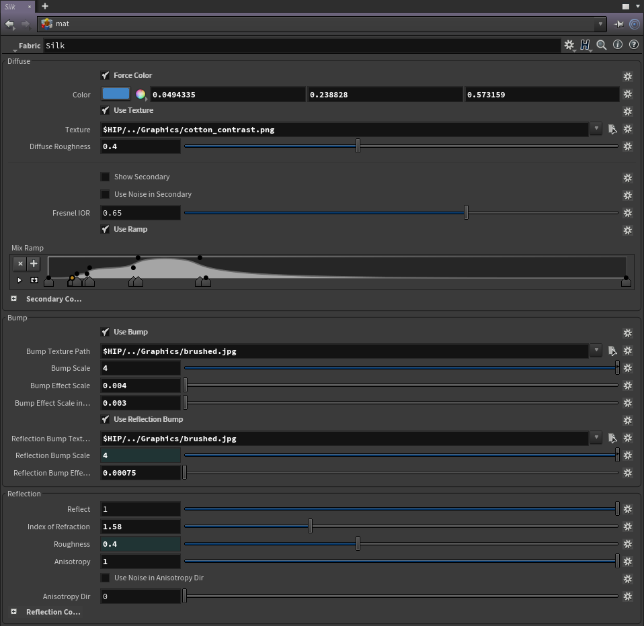Open file chooser for Bump Texture Path
Screen dimensions: 644x626
pyautogui.click(x=612, y=351)
